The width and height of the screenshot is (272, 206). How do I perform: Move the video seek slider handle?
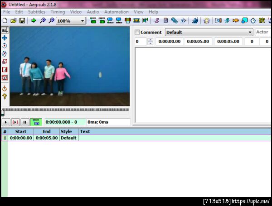pyautogui.click(x=3, y=113)
